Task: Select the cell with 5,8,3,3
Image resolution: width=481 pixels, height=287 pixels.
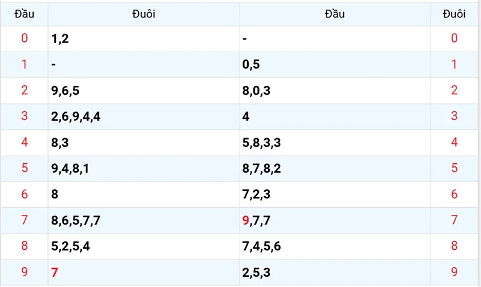Action: pos(262,143)
